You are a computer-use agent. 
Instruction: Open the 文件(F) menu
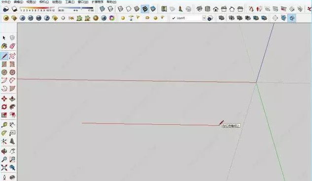[6, 2]
